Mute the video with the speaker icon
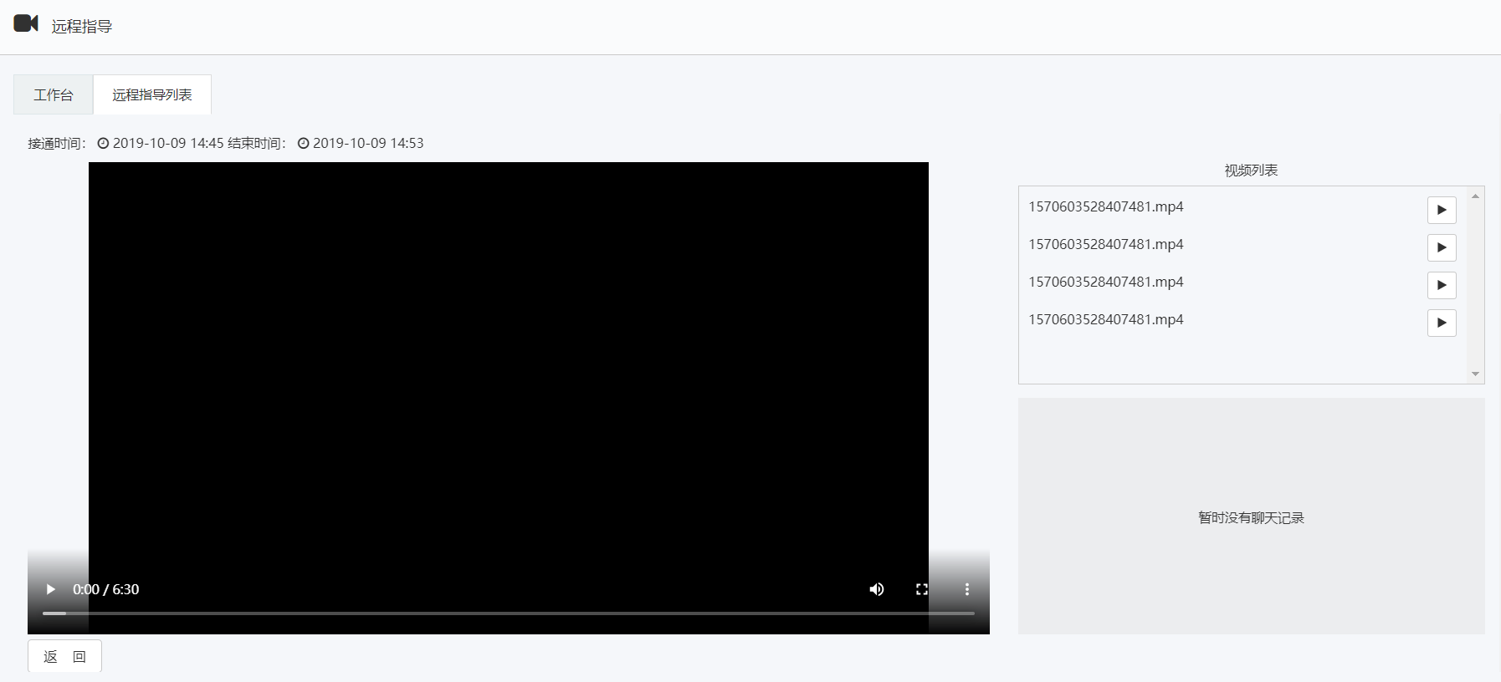The width and height of the screenshot is (1501, 682). click(876, 589)
